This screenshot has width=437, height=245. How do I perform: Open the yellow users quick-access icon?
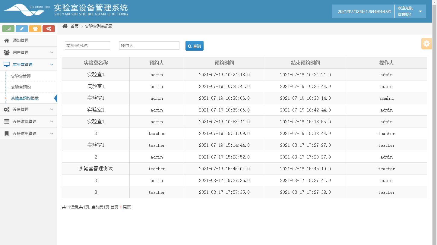[35, 28]
